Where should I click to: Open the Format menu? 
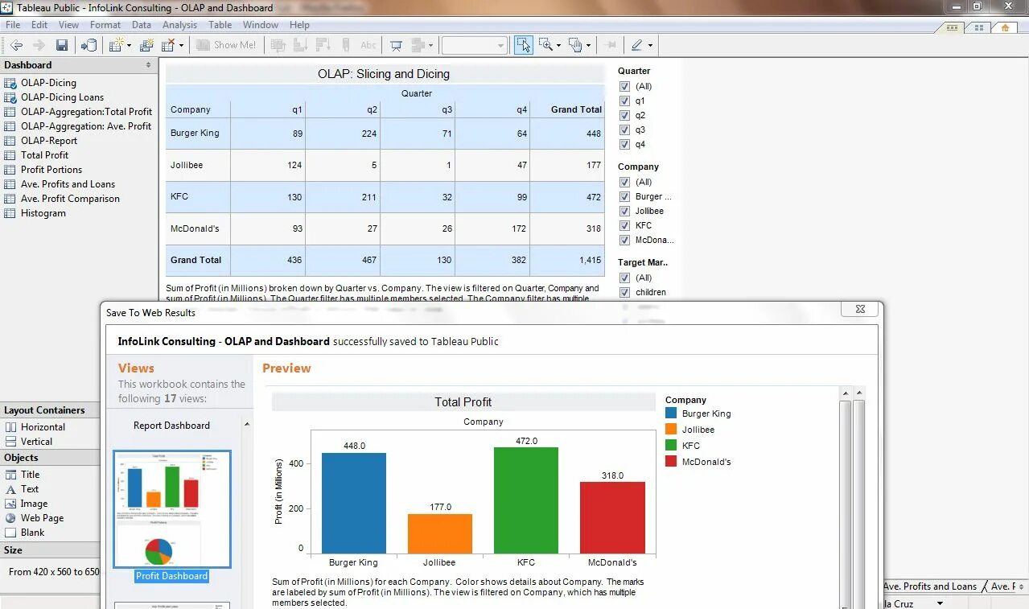click(x=105, y=25)
